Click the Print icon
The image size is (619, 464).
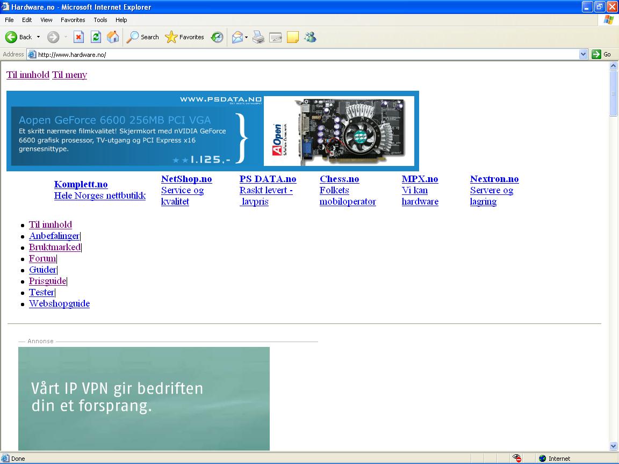[258, 37]
